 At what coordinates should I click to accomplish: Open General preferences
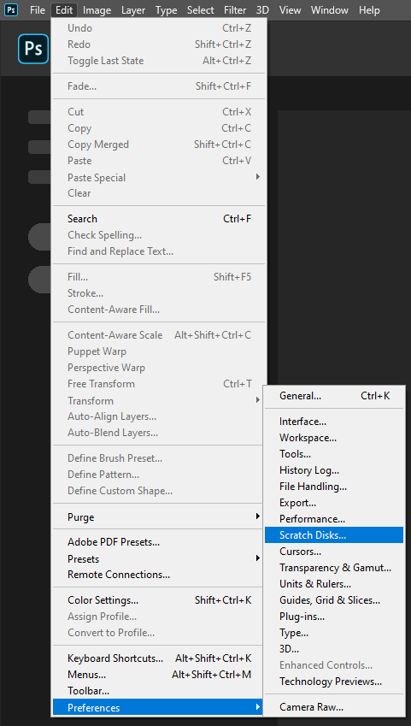pyautogui.click(x=334, y=396)
